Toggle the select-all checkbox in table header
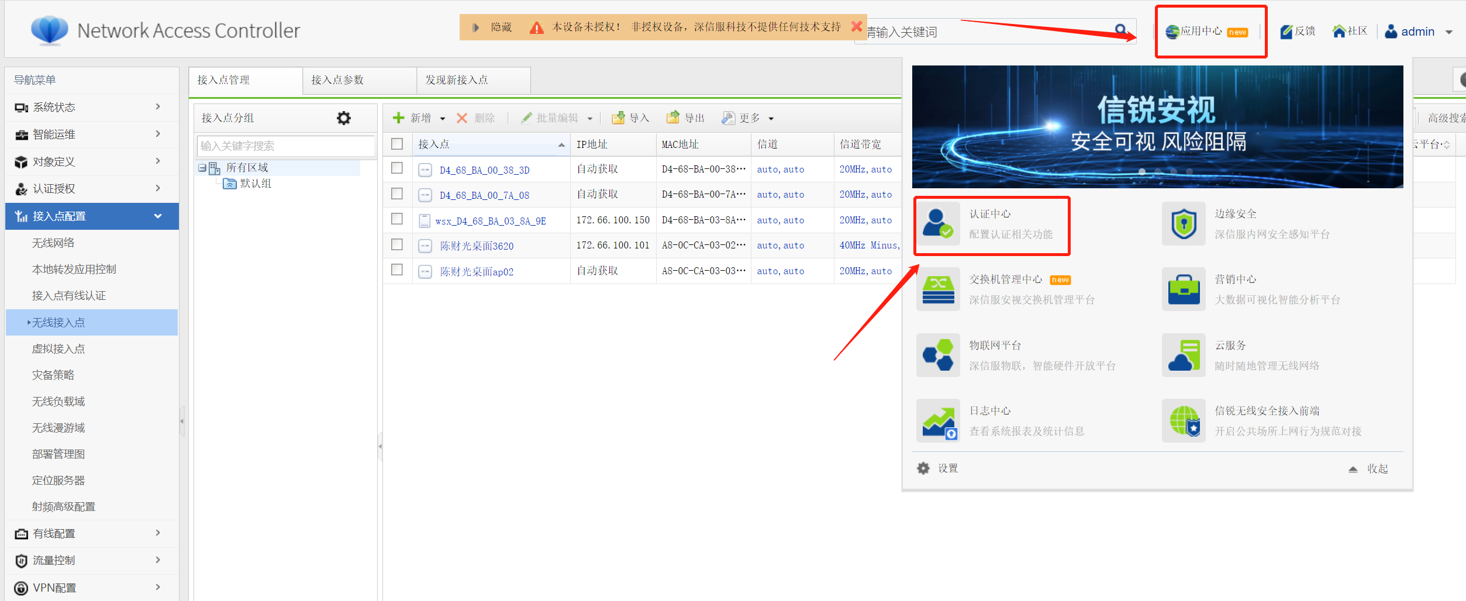 click(397, 144)
